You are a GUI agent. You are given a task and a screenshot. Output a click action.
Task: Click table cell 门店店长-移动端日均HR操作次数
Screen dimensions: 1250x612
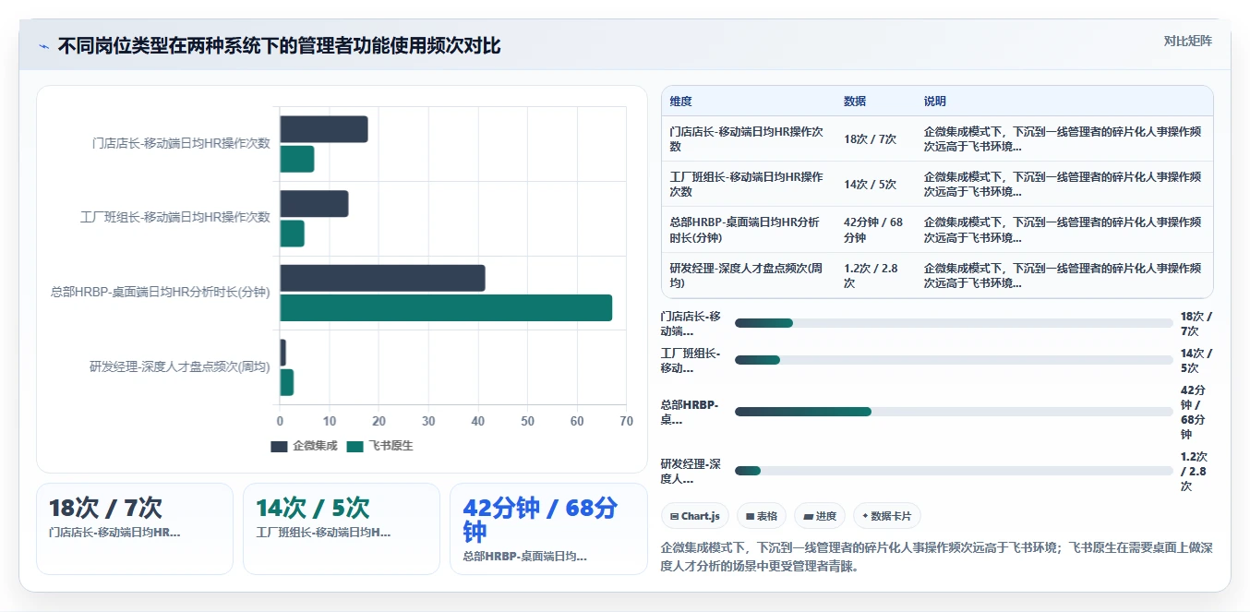746,138
